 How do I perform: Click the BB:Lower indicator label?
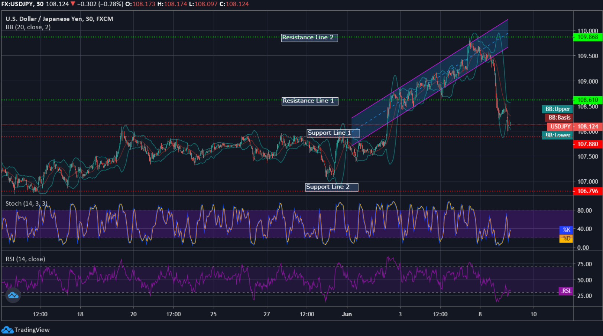557,135
